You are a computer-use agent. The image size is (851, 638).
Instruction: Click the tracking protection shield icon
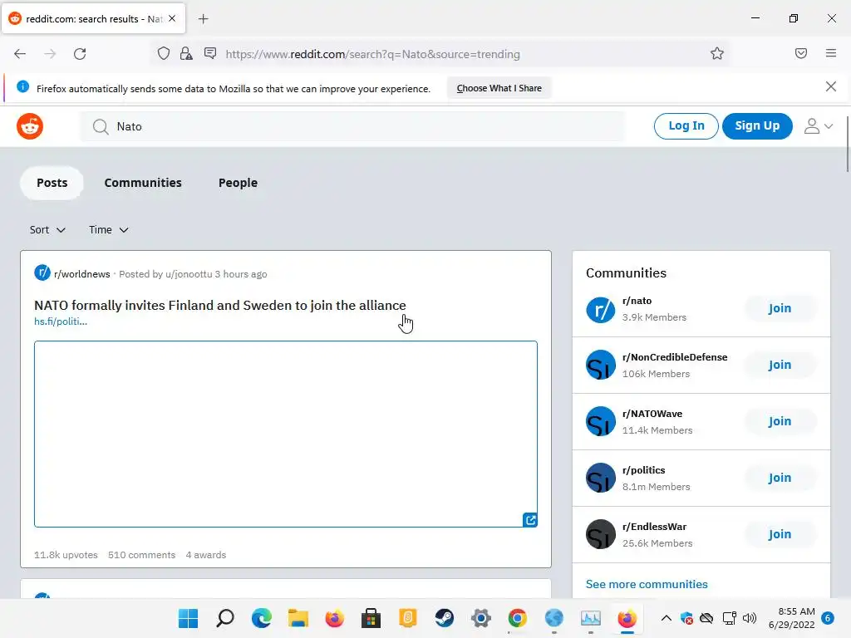tap(164, 53)
